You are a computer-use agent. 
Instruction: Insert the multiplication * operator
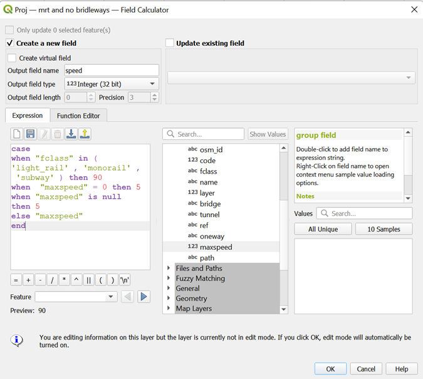point(65,280)
